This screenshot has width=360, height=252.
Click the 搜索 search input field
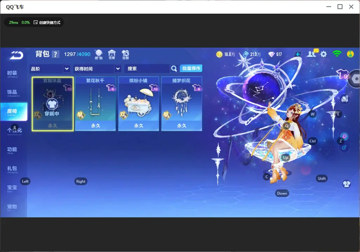pos(147,69)
